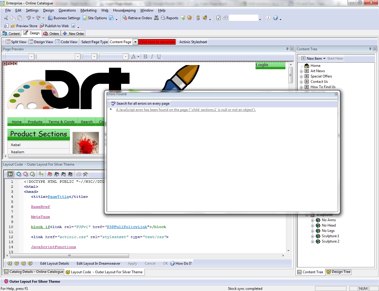Viewport: 379px width, 291px height.
Task: Select Sculpture 1 in the content tree
Action: (x=330, y=236)
